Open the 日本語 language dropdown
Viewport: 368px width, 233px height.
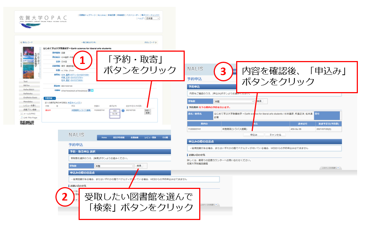[x=152, y=18]
